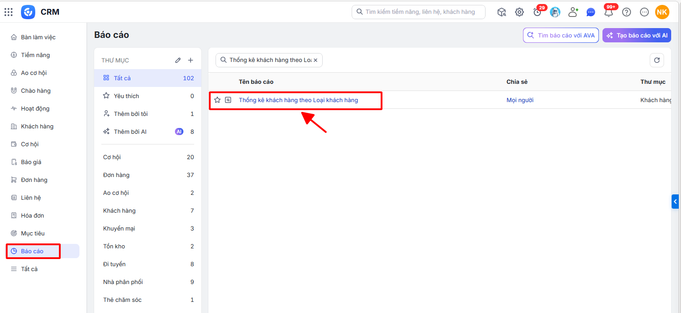The image size is (681, 313).
Task: Open the blue chat messenger icon
Action: [591, 12]
